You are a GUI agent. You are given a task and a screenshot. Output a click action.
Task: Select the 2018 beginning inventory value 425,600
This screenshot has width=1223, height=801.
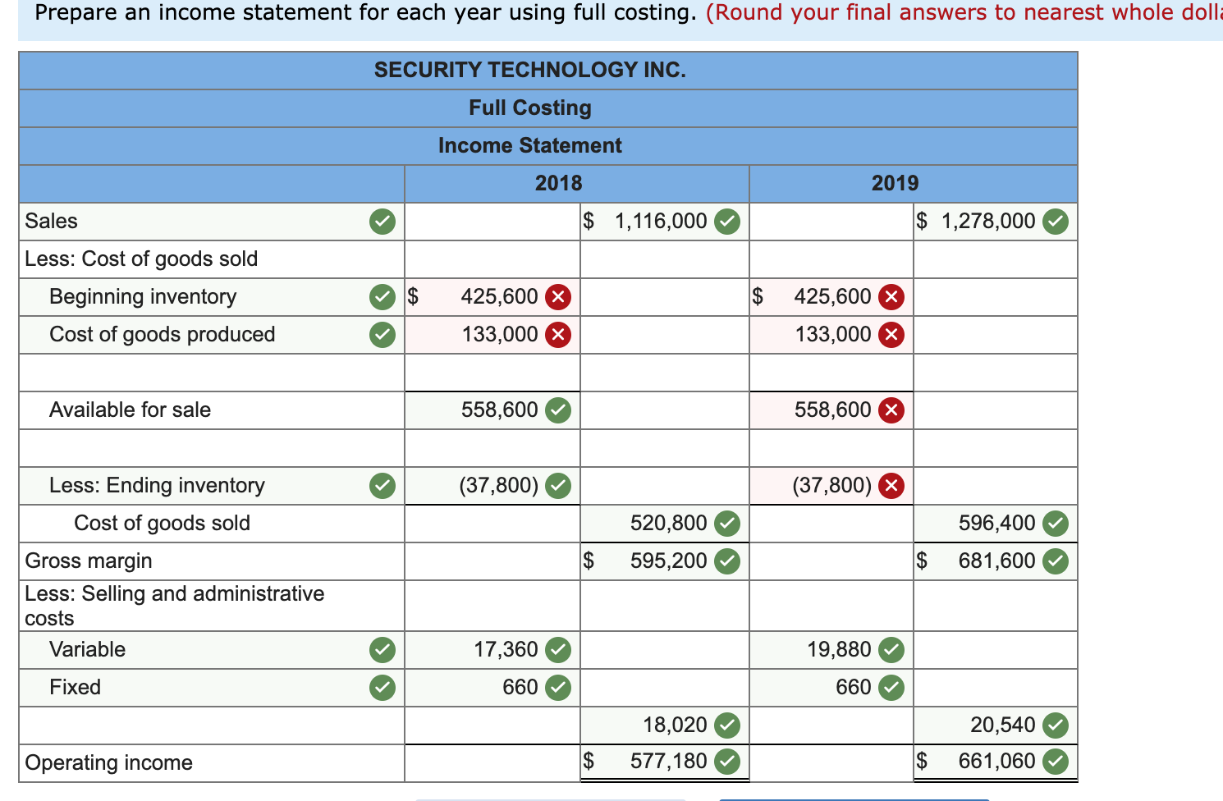[x=499, y=296]
